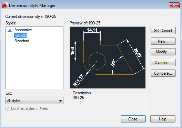This screenshot has width=182, height=128.
Task: Select the Annotative dimension style
Action: point(23,30)
